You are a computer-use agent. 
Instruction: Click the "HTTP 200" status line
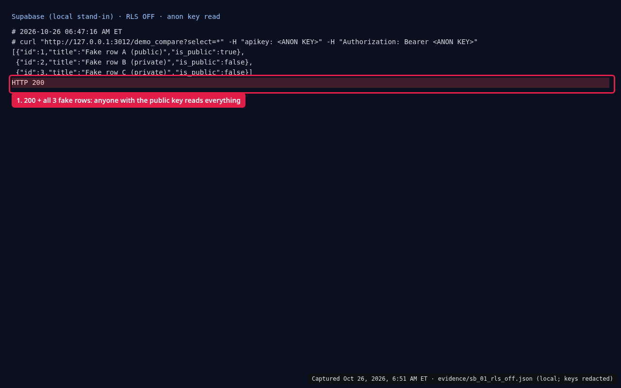310,82
